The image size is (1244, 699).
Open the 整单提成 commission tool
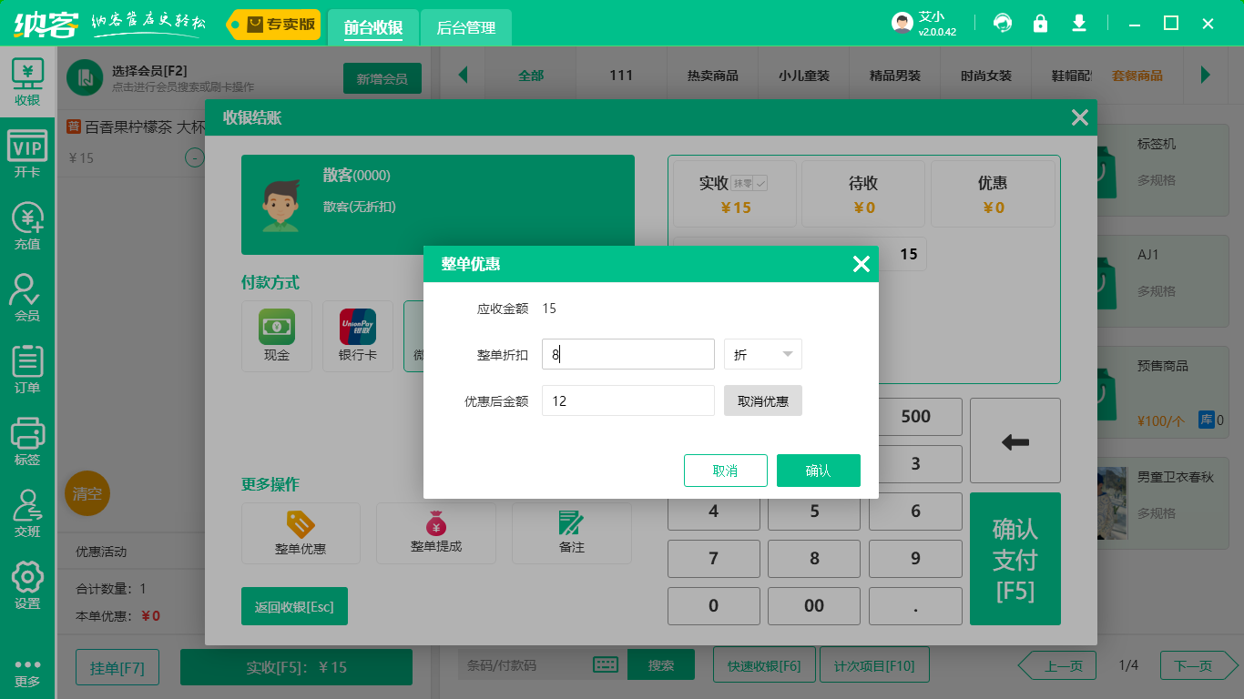pos(435,533)
